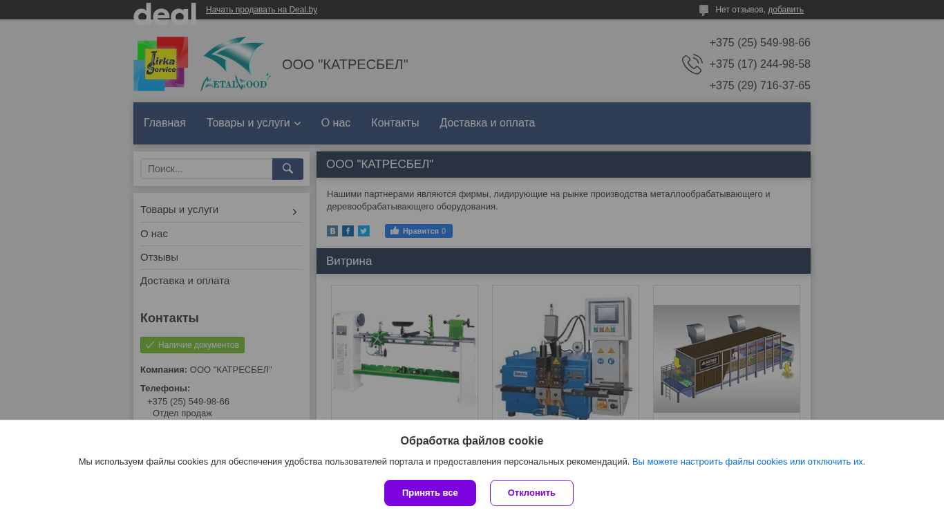944x531 pixels.
Task: Click sidebar phone +375 (25) 549-98-66
Action: (188, 402)
